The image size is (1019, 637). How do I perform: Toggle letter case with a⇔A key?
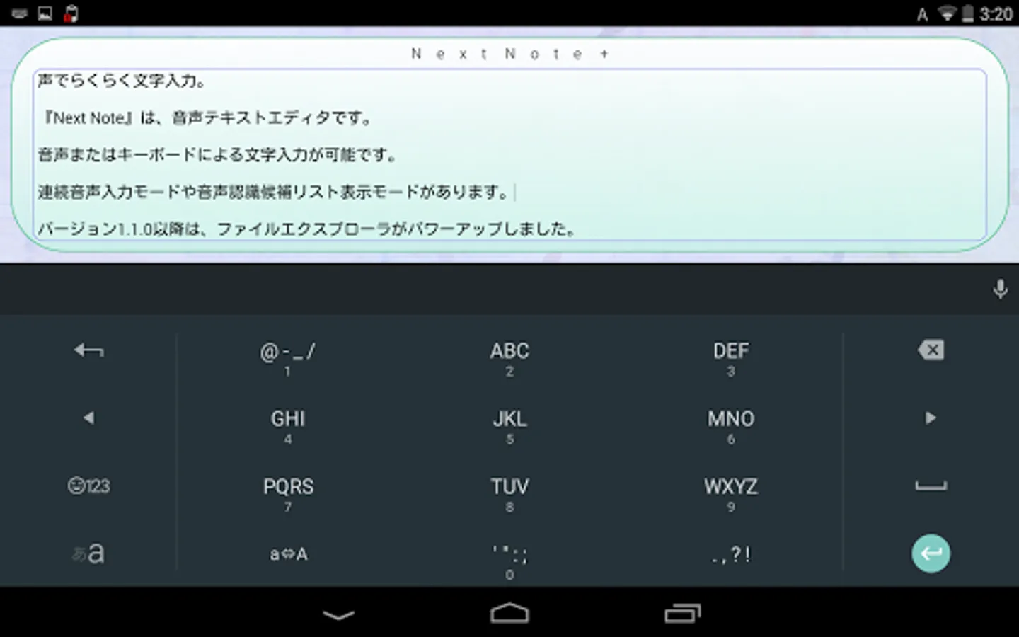pyautogui.click(x=288, y=554)
